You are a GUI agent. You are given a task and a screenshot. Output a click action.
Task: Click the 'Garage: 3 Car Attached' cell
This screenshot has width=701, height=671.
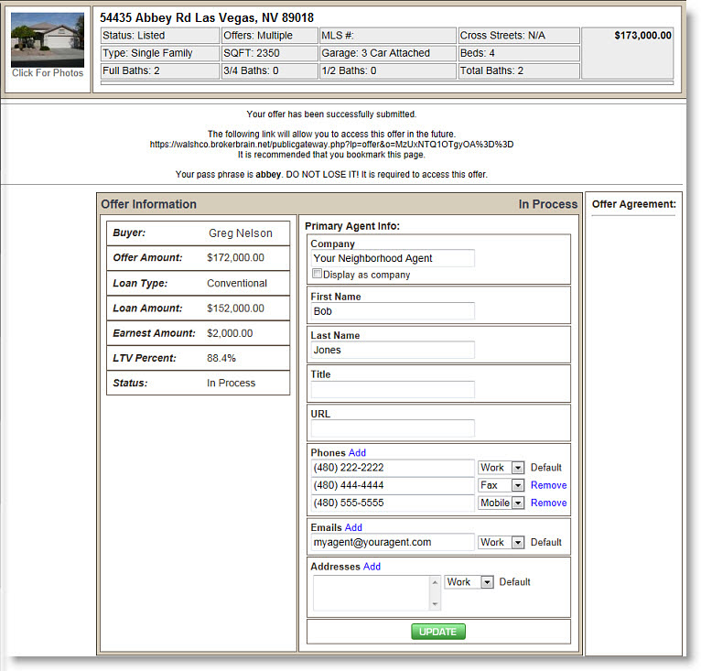tap(388, 53)
